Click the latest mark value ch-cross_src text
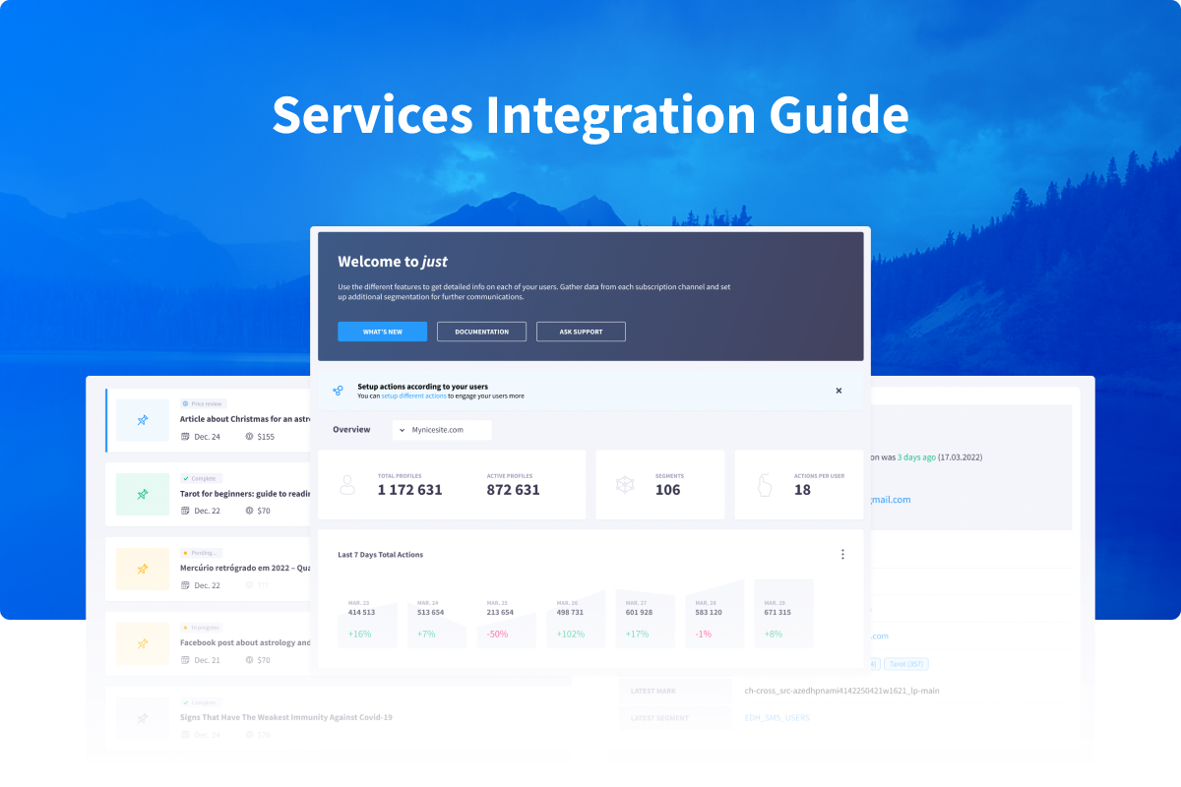1181x787 pixels. [x=842, y=691]
